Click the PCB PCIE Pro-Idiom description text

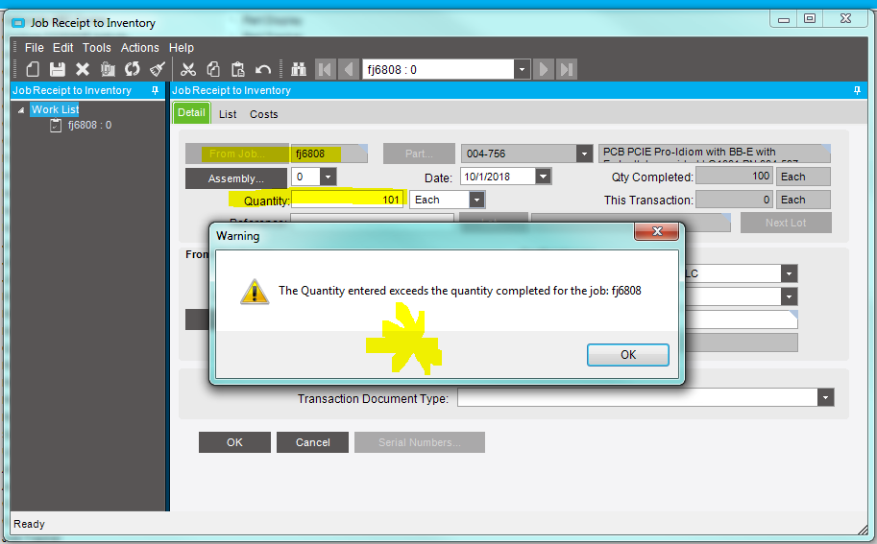coord(715,154)
